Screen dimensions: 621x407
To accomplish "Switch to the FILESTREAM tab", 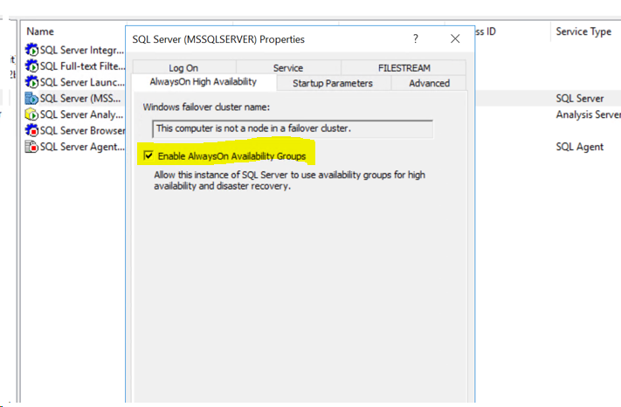I will tap(404, 68).
